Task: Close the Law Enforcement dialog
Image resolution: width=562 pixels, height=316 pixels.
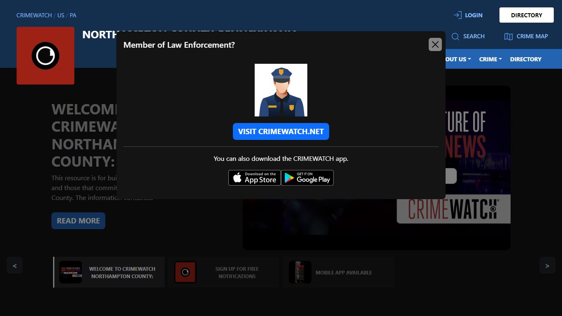Action: [435, 44]
